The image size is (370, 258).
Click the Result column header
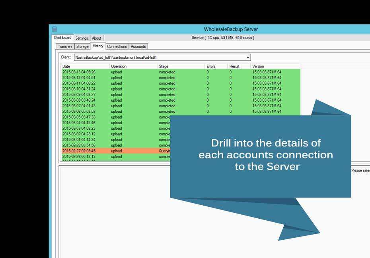click(233, 66)
